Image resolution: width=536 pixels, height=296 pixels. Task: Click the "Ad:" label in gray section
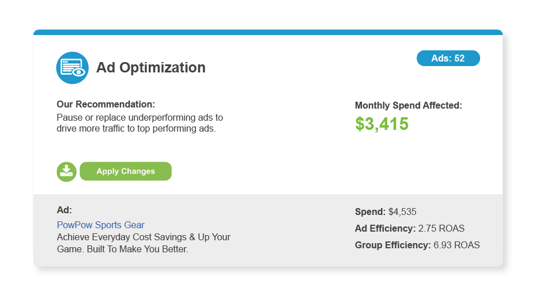tap(64, 210)
